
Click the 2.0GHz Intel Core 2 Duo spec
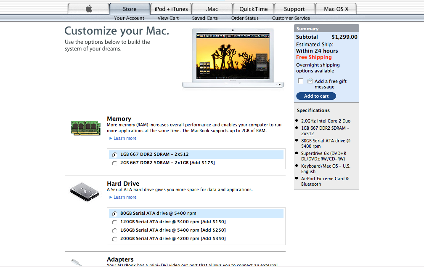click(326, 121)
